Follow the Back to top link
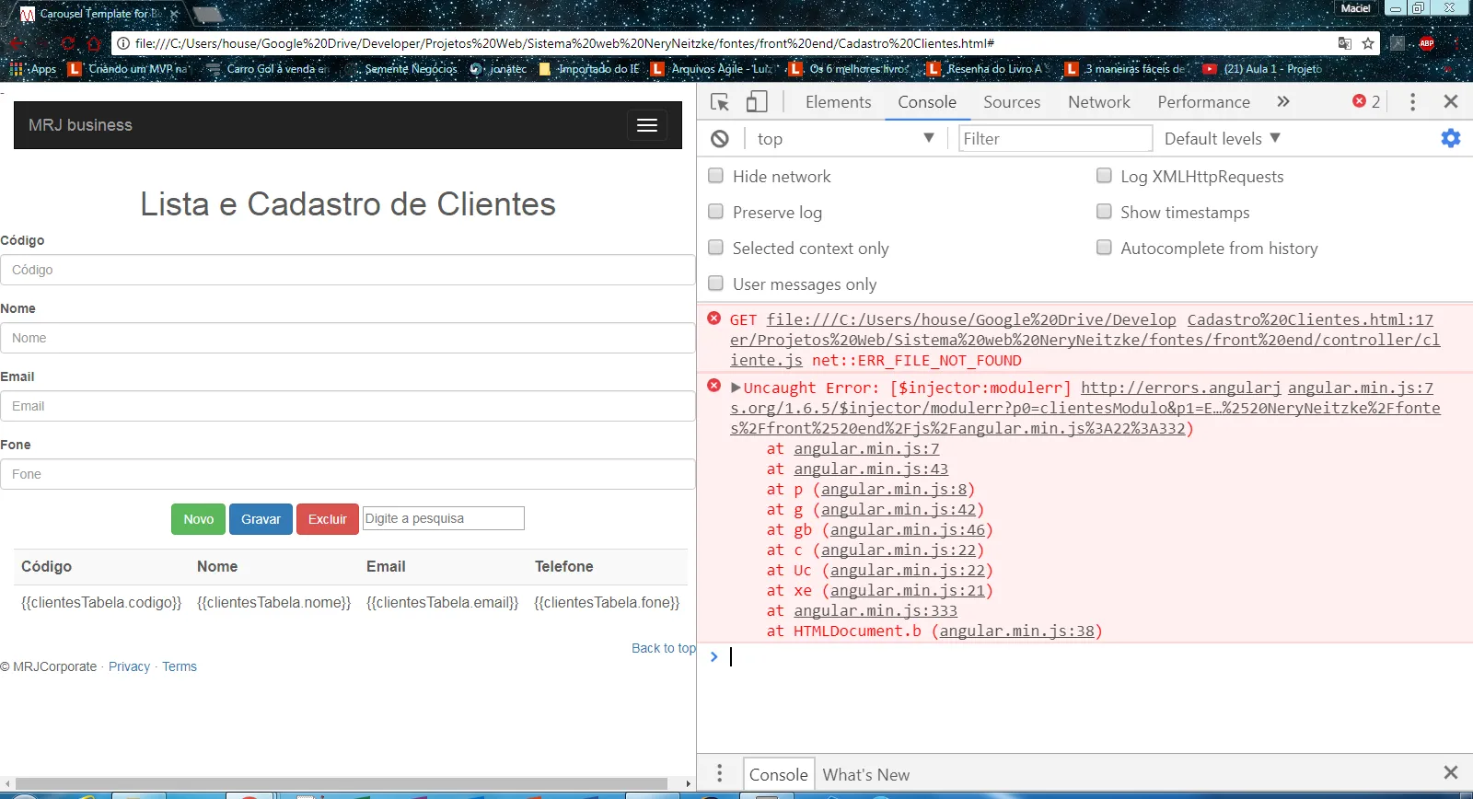Screen dimensions: 1473x799 coord(664,648)
